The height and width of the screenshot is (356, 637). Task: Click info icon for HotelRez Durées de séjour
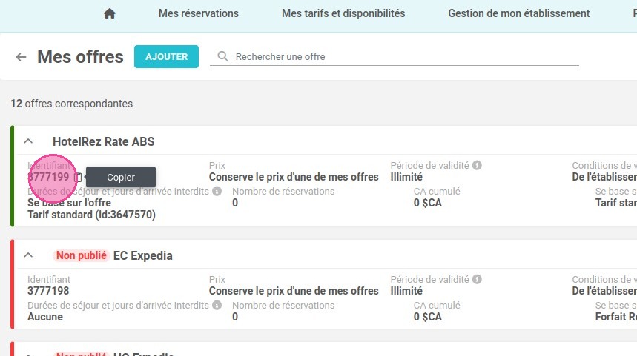(x=217, y=191)
